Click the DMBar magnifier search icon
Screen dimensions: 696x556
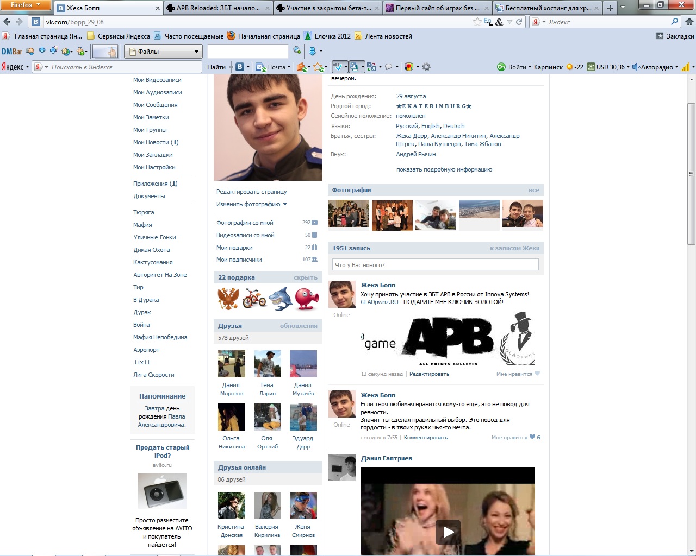tap(297, 50)
